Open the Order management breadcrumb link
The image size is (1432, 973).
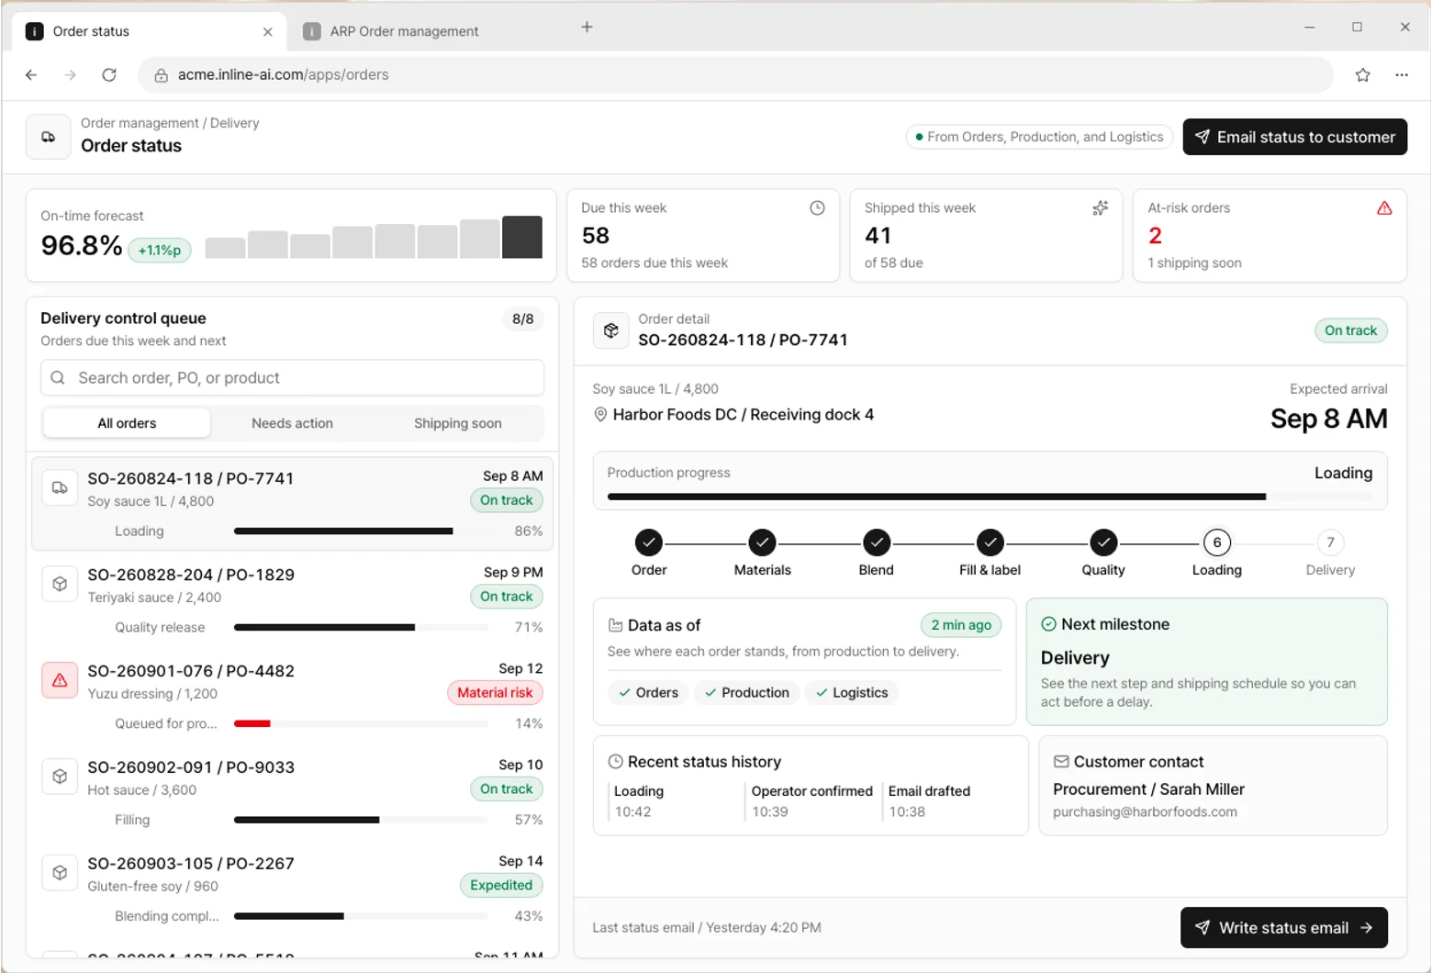click(140, 123)
